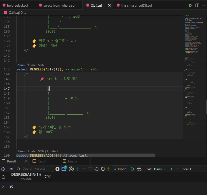This screenshot has width=207, height=195.
Task: Click the 고급.sql breadcrumb item
Action: coord(14,13)
